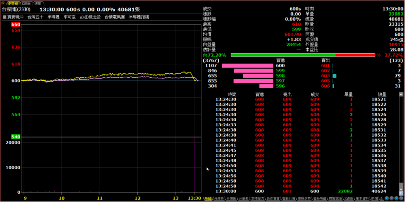Click the blue down-arrow icon at bottom right
The width and height of the screenshot is (405, 202).
coord(392,198)
